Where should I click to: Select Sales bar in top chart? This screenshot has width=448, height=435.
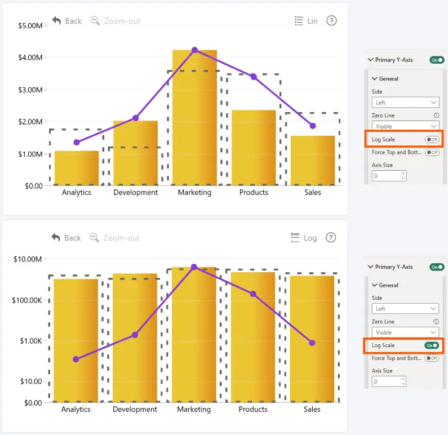313,161
